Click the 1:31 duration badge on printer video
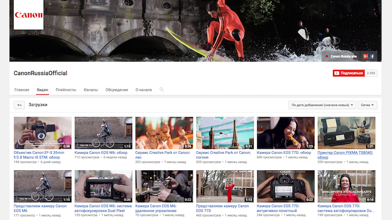Image resolution: width=392 pixels, height=220 pixels. pyautogui.click(x=370, y=146)
